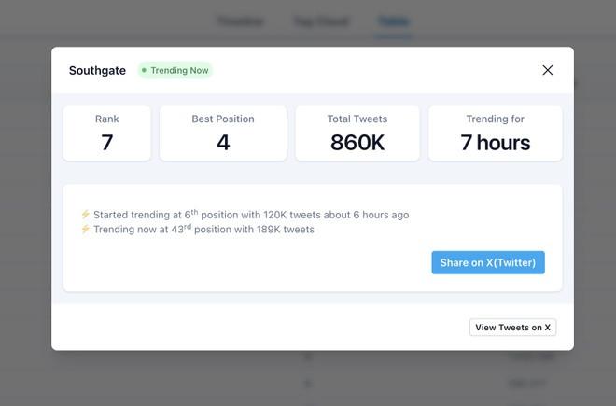This screenshot has width=616, height=406.
Task: Switch to the blurred Table tab
Action: pos(393,21)
